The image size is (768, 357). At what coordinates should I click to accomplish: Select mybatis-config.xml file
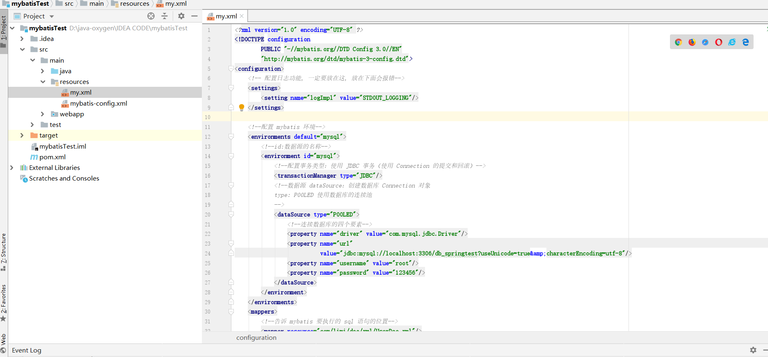(x=98, y=103)
